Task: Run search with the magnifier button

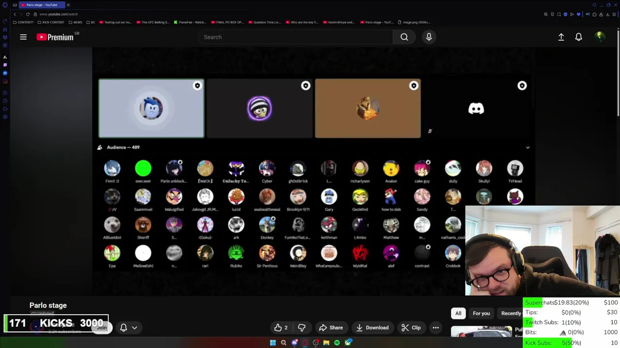Action: [404, 37]
